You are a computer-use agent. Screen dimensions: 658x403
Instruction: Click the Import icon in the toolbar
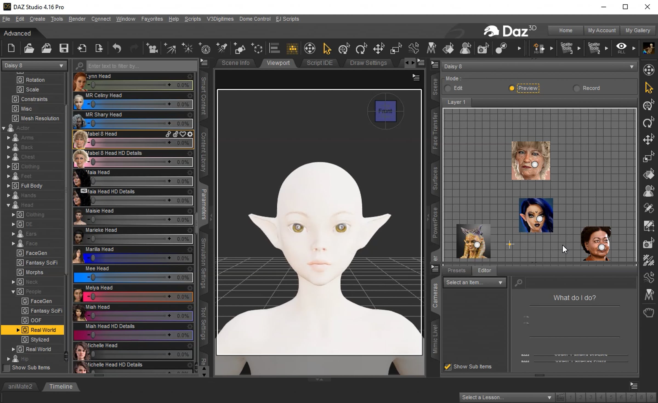[81, 49]
